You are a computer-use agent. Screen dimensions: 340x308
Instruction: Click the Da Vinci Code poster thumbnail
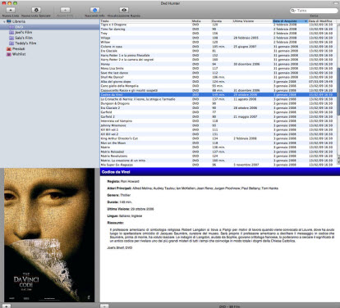[49, 235]
